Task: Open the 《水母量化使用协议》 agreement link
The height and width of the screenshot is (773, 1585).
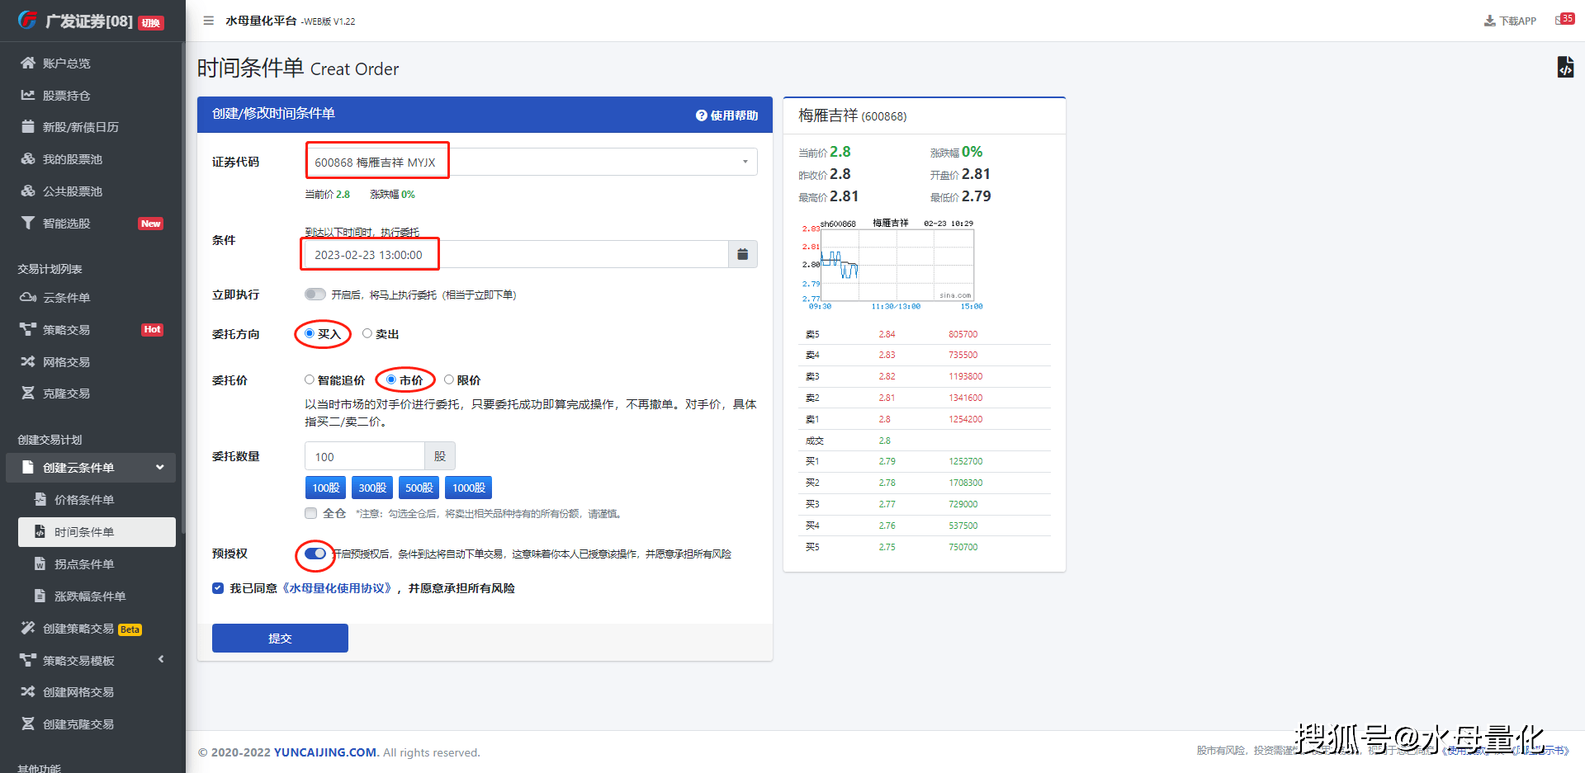Action: 338,587
